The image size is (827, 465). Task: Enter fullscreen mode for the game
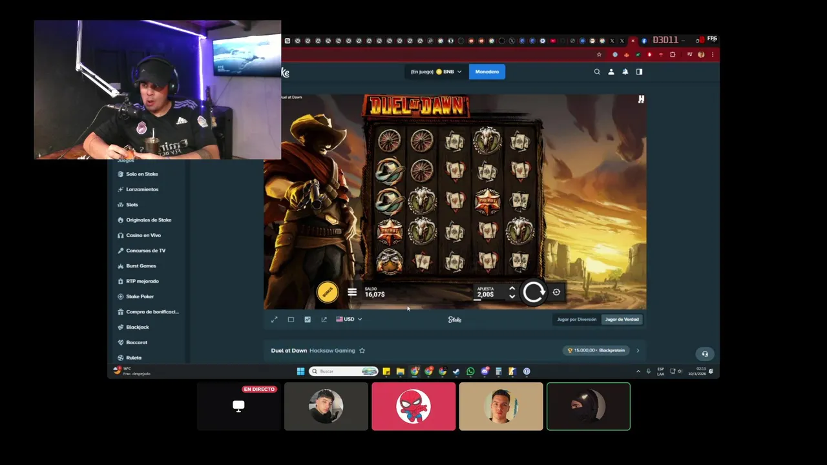[274, 319]
